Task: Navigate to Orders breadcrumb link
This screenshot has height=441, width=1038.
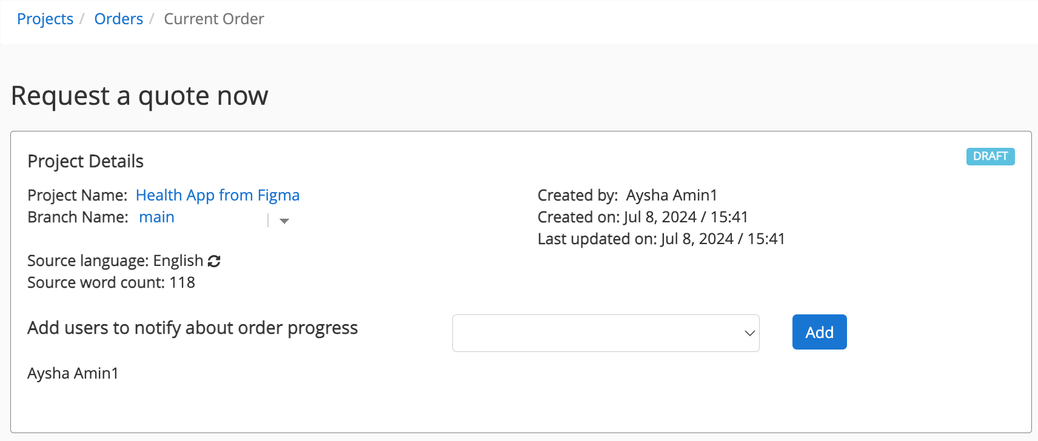Action: point(119,19)
